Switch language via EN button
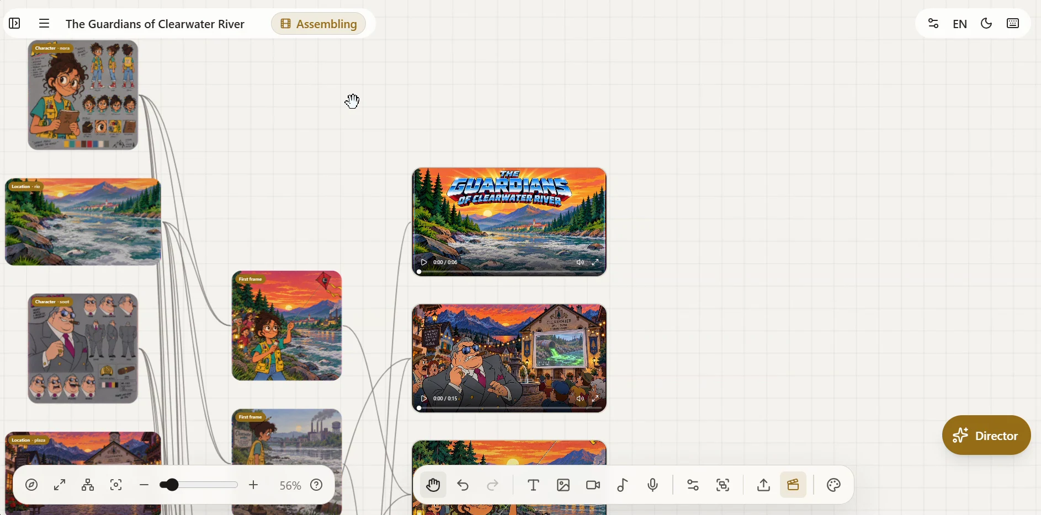The image size is (1041, 515). (x=960, y=24)
